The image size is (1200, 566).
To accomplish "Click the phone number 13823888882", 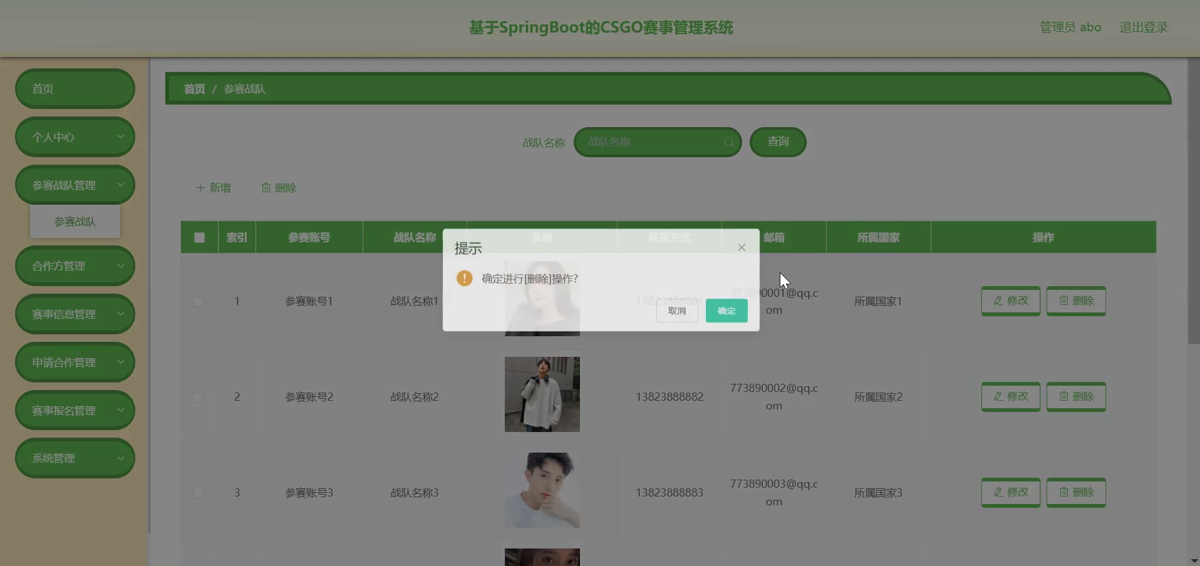I will (670, 397).
